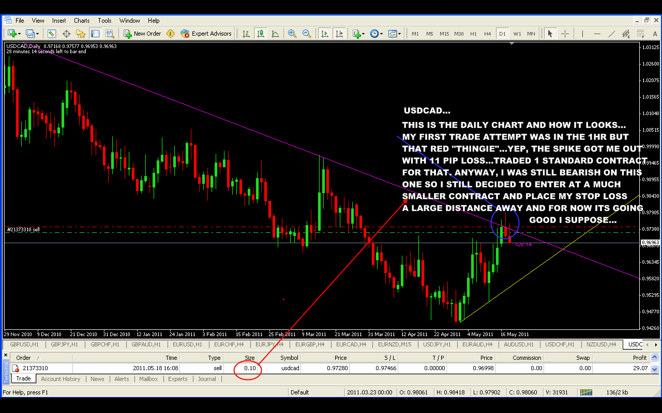The width and height of the screenshot is (662, 413).
Task: Select the H4 timeframe button
Action: click(x=487, y=34)
